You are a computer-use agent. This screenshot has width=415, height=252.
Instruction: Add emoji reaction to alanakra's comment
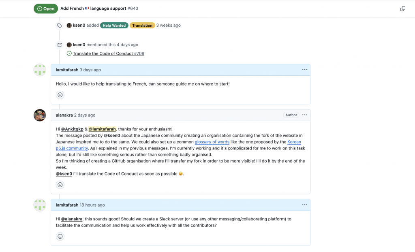click(x=60, y=185)
